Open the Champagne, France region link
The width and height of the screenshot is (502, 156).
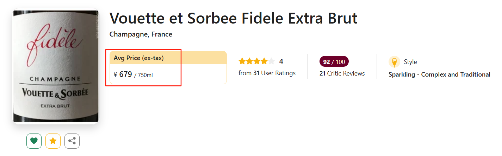tap(141, 34)
